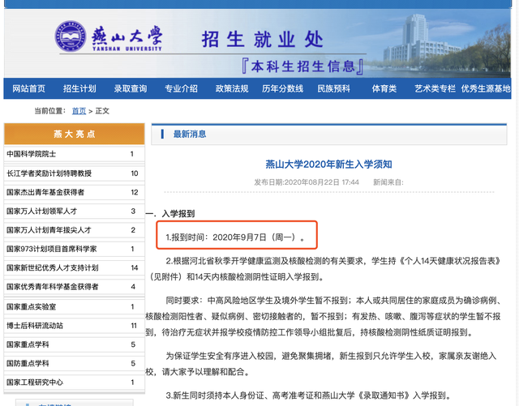This screenshot has width=519, height=406.
Task: Click the 本科生招生信息 banner subtitle
Action: tap(302, 66)
